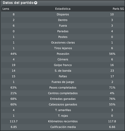Select the T. rojas row label
This screenshot has height=131, width=125.
63,116
